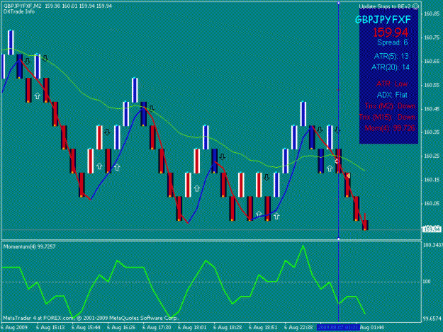Click the red 'ATR: Low' status
Image resolution: width=443 pixels, height=332 pixels.
(392, 84)
